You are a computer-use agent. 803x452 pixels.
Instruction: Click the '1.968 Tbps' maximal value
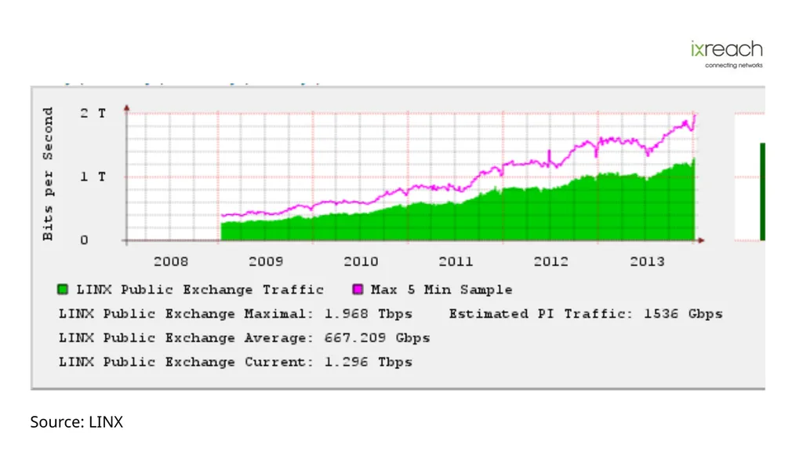369,314
